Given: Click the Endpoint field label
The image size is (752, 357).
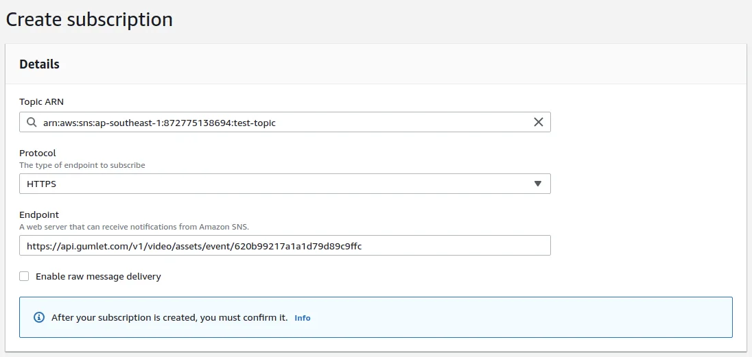Looking at the screenshot, I should tap(39, 215).
